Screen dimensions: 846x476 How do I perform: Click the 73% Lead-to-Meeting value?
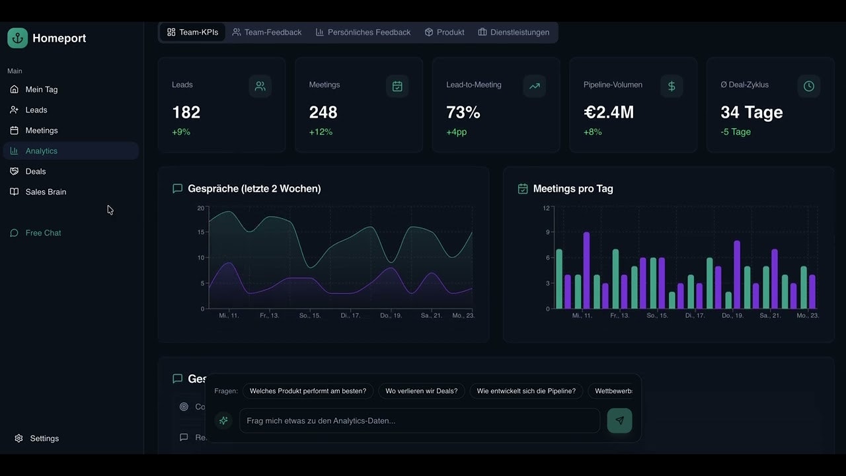463,112
